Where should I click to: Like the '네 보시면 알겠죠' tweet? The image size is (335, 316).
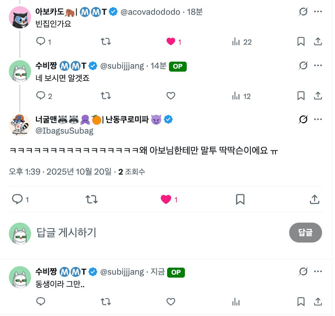[x=170, y=96]
